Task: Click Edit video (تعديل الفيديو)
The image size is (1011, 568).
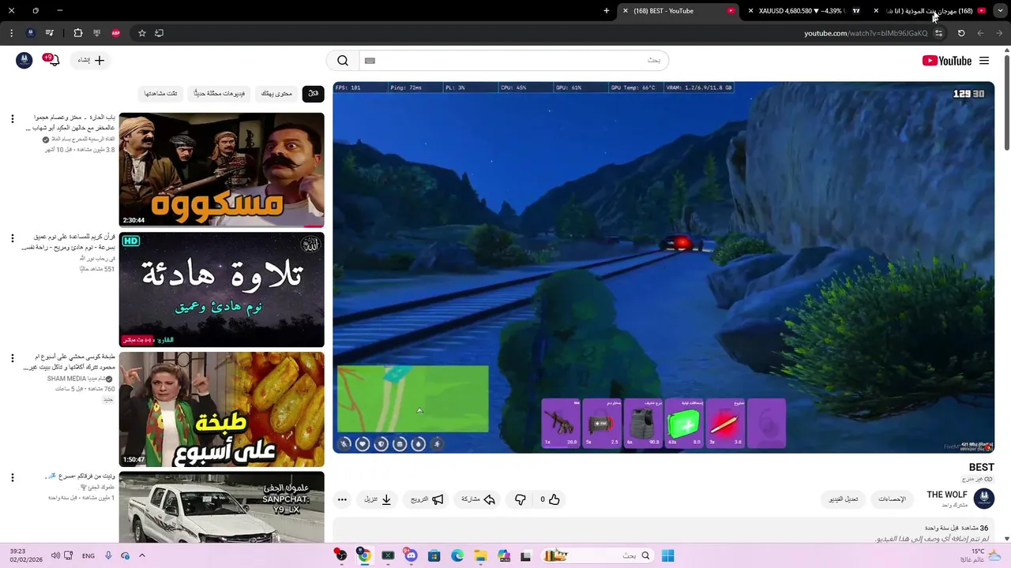Action: coord(844,499)
